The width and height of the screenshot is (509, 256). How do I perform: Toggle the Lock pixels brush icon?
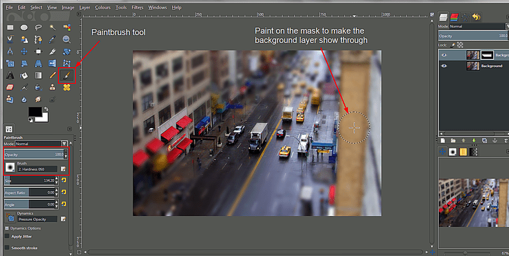pos(453,45)
